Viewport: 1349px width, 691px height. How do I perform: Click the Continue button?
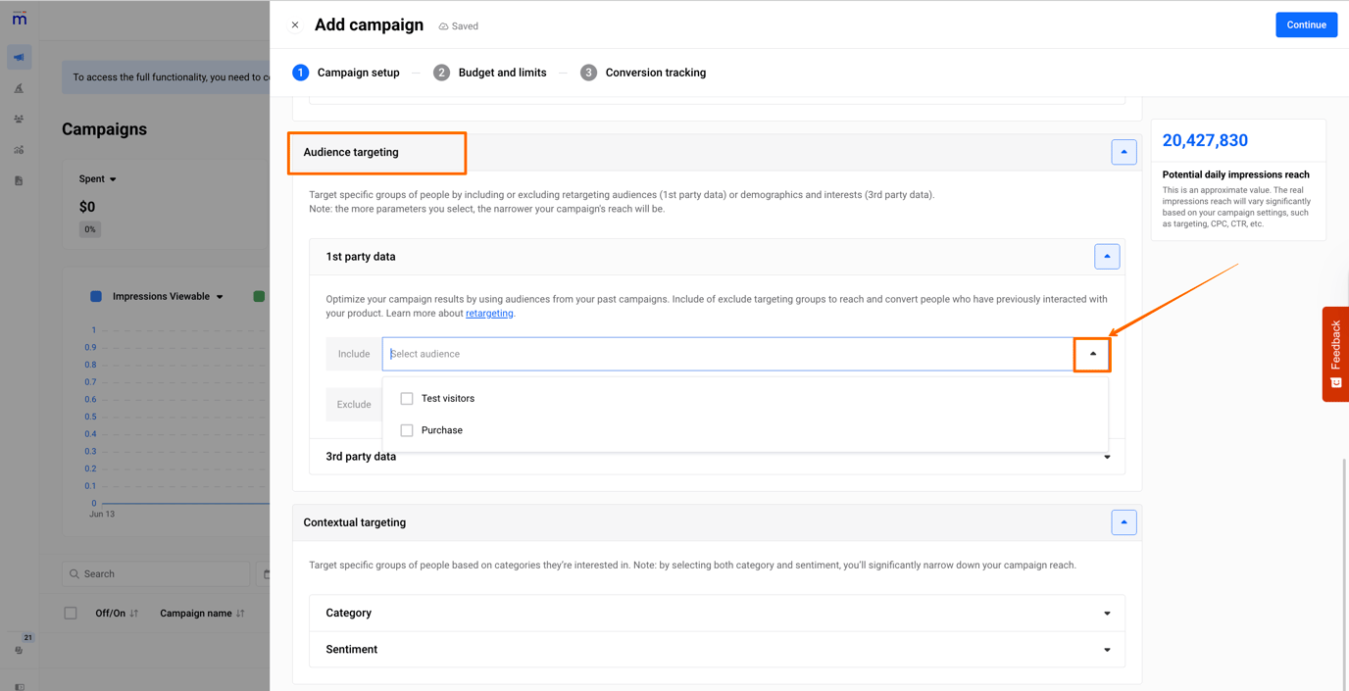pos(1306,24)
